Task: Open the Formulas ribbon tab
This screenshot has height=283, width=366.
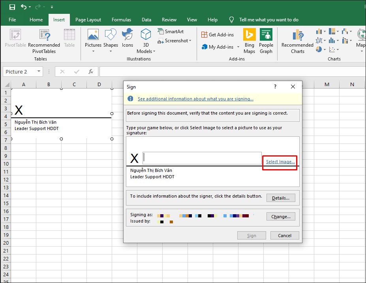Action: 121,20
